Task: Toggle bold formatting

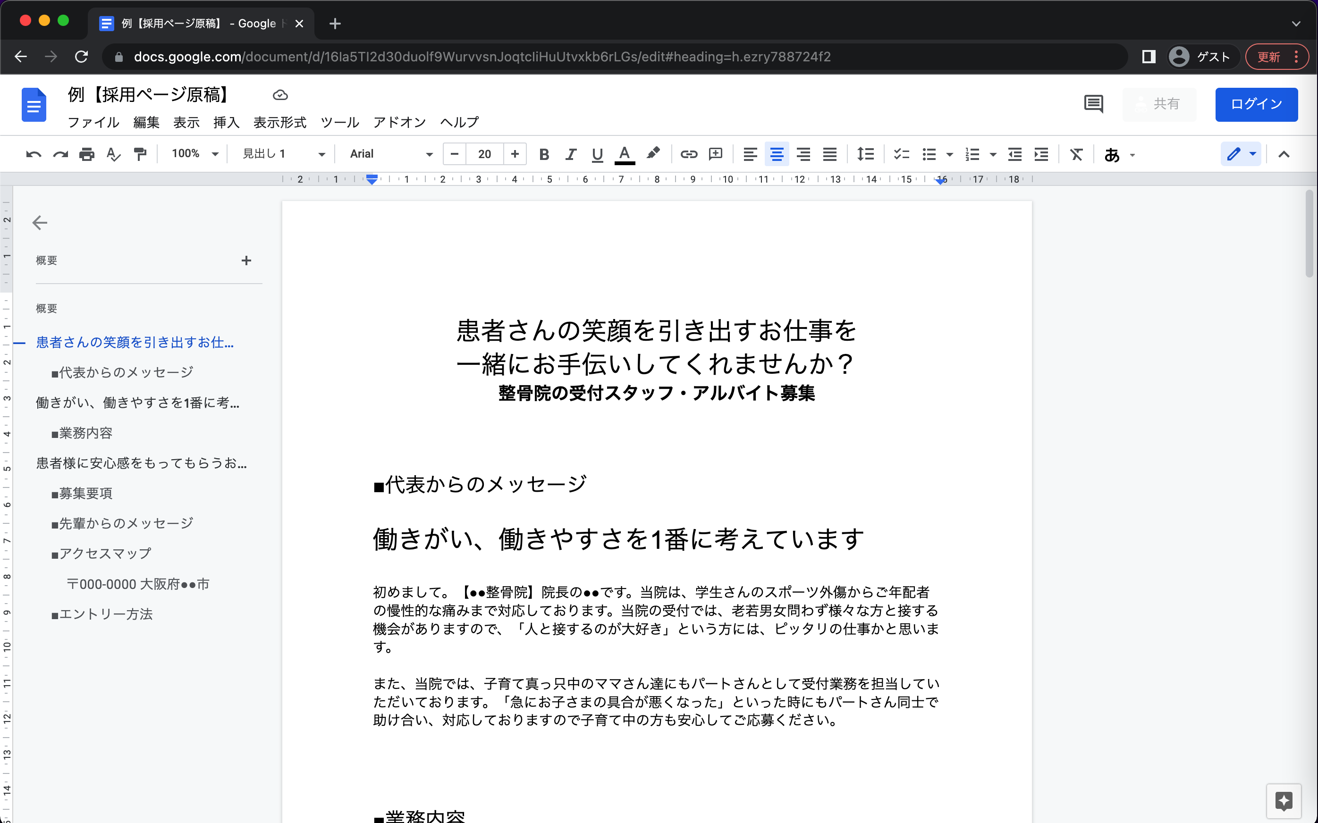Action: point(543,155)
